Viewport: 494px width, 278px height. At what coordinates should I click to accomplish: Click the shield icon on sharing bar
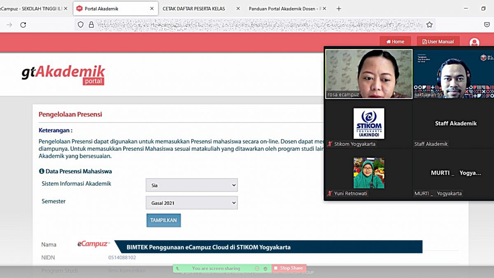point(266,269)
